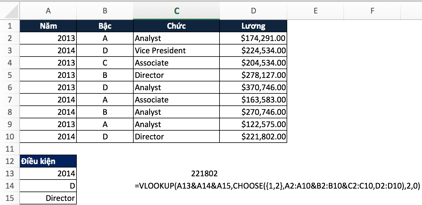Select the row 10 header

[10, 136]
